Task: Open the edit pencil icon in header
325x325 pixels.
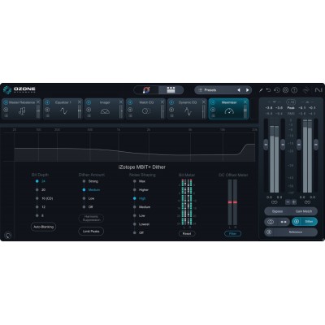Action: (x=261, y=90)
